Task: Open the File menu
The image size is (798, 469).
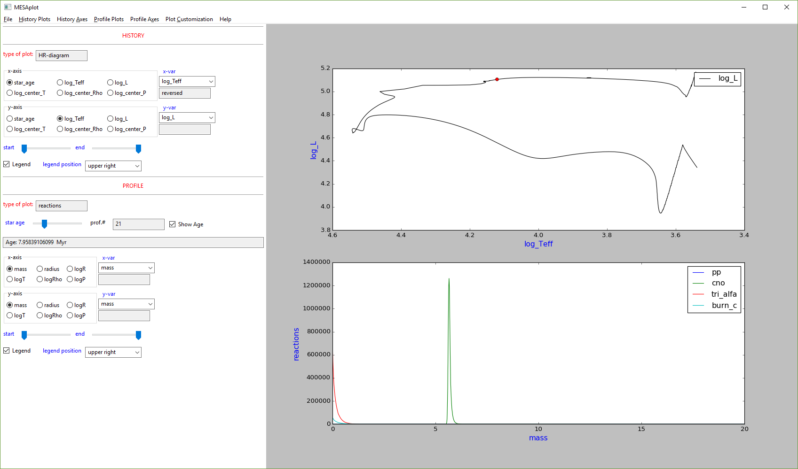Action: pyautogui.click(x=8, y=19)
